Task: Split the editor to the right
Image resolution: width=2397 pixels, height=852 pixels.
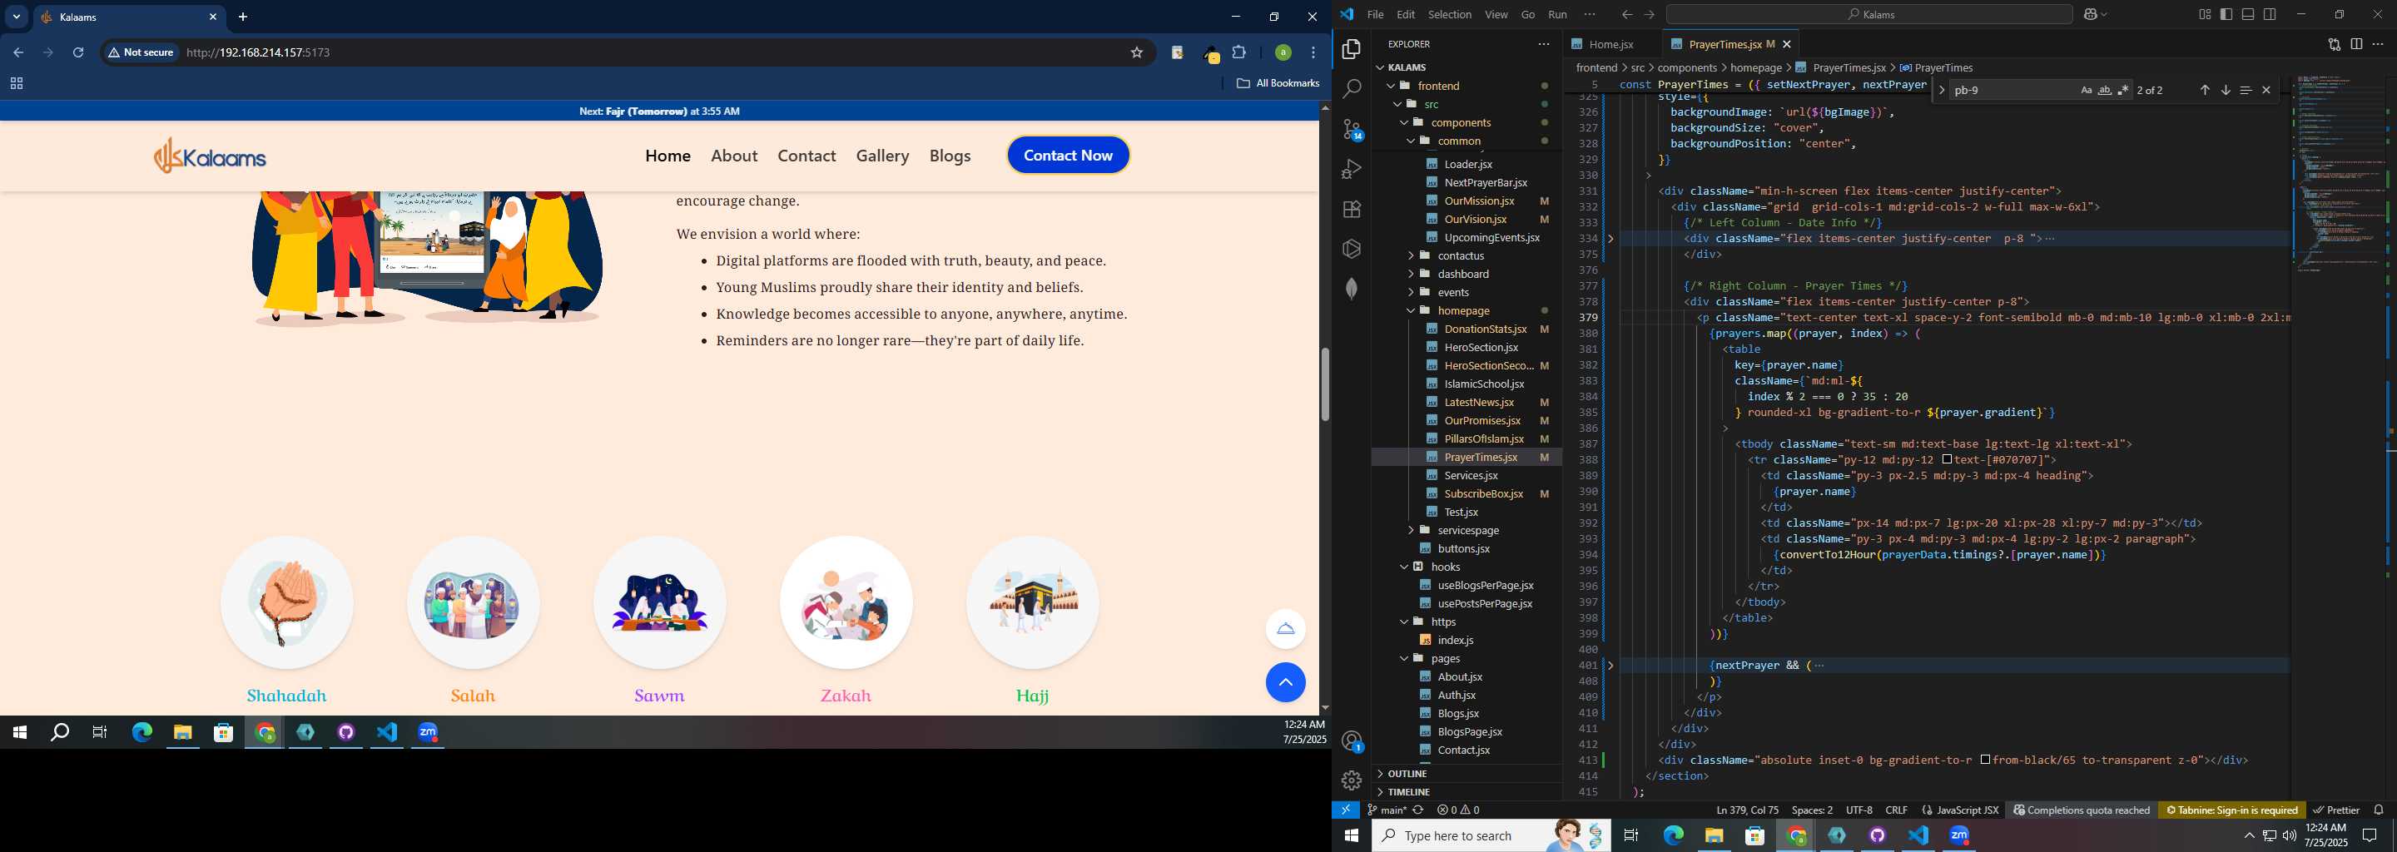Action: [2356, 44]
